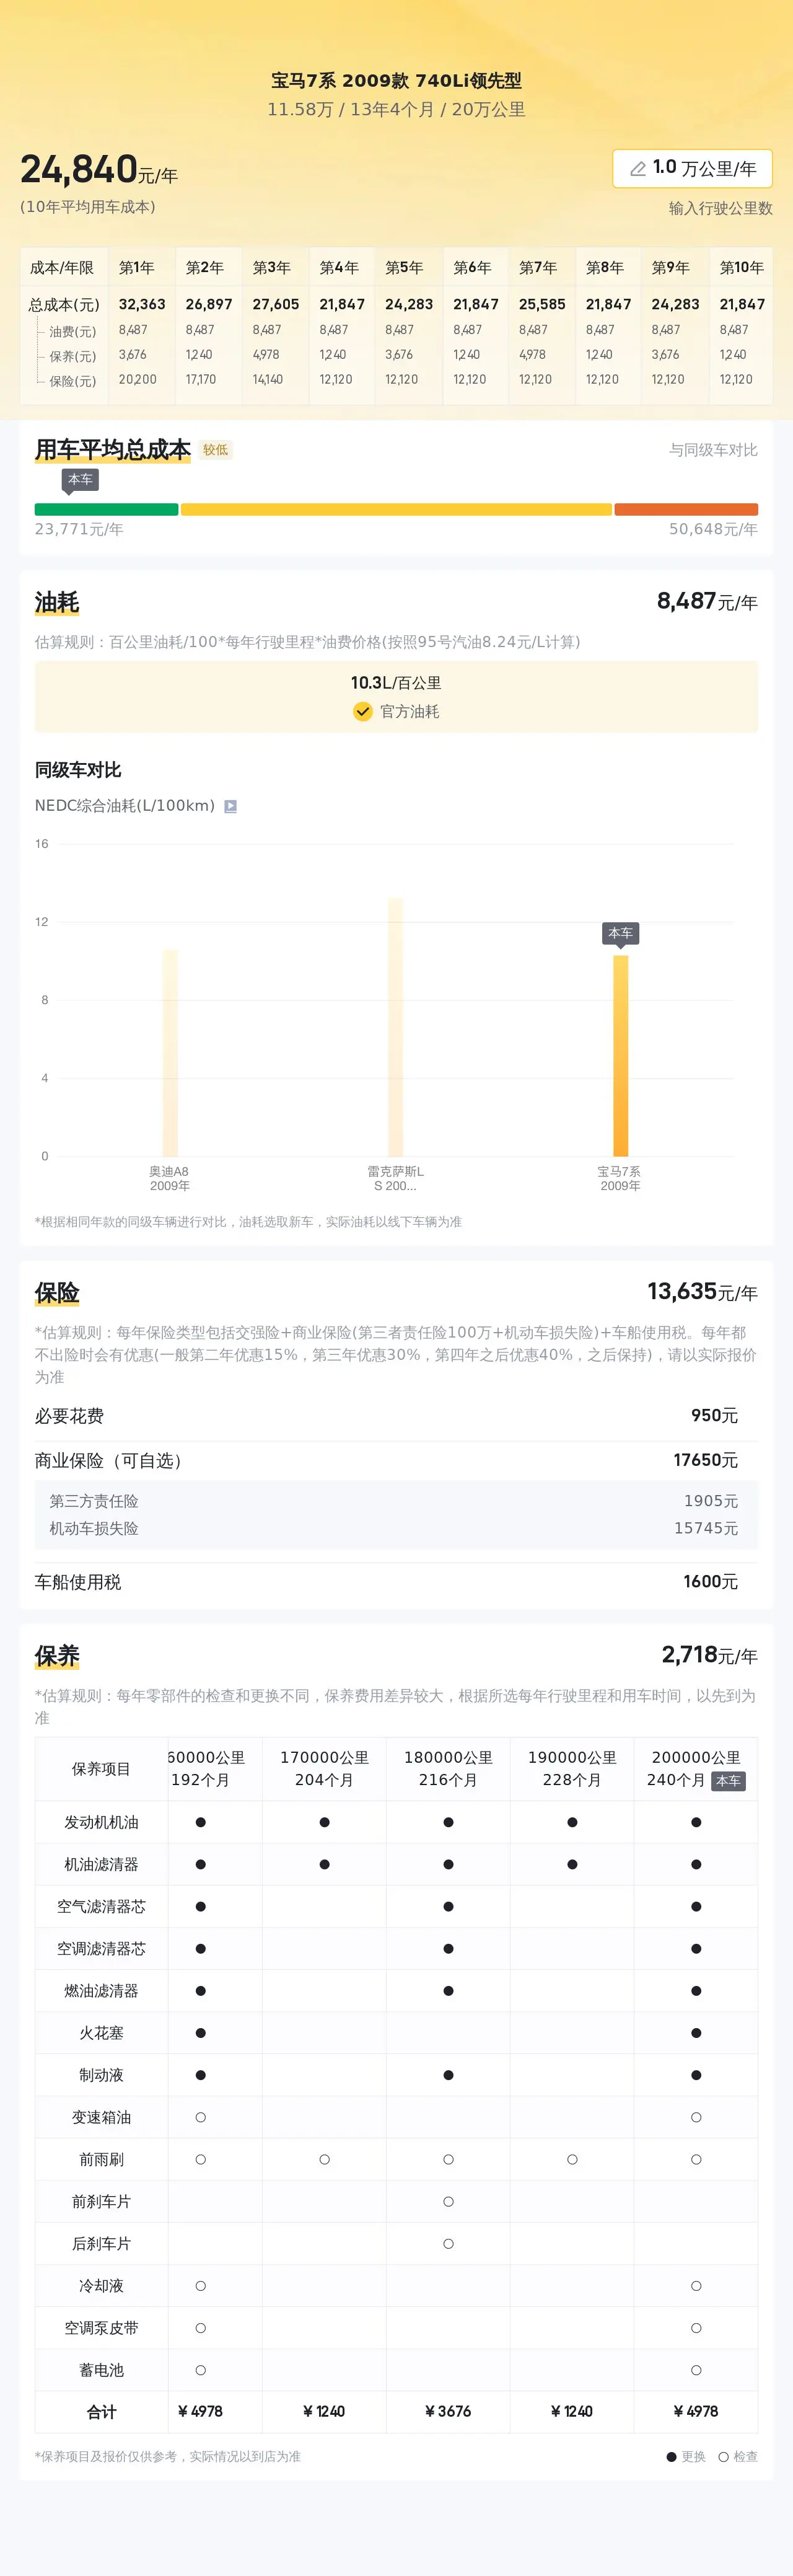Click the 17,170 insurance cell
Viewport: 793px width, 2576px height.
pos(201,380)
